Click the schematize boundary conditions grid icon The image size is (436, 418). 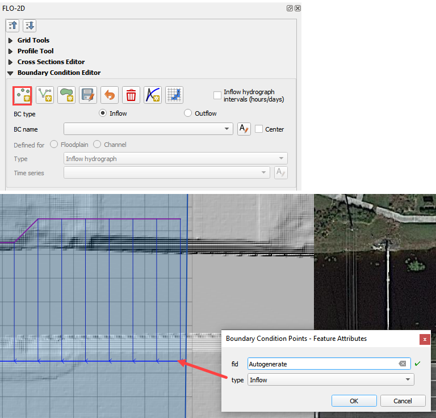point(174,95)
